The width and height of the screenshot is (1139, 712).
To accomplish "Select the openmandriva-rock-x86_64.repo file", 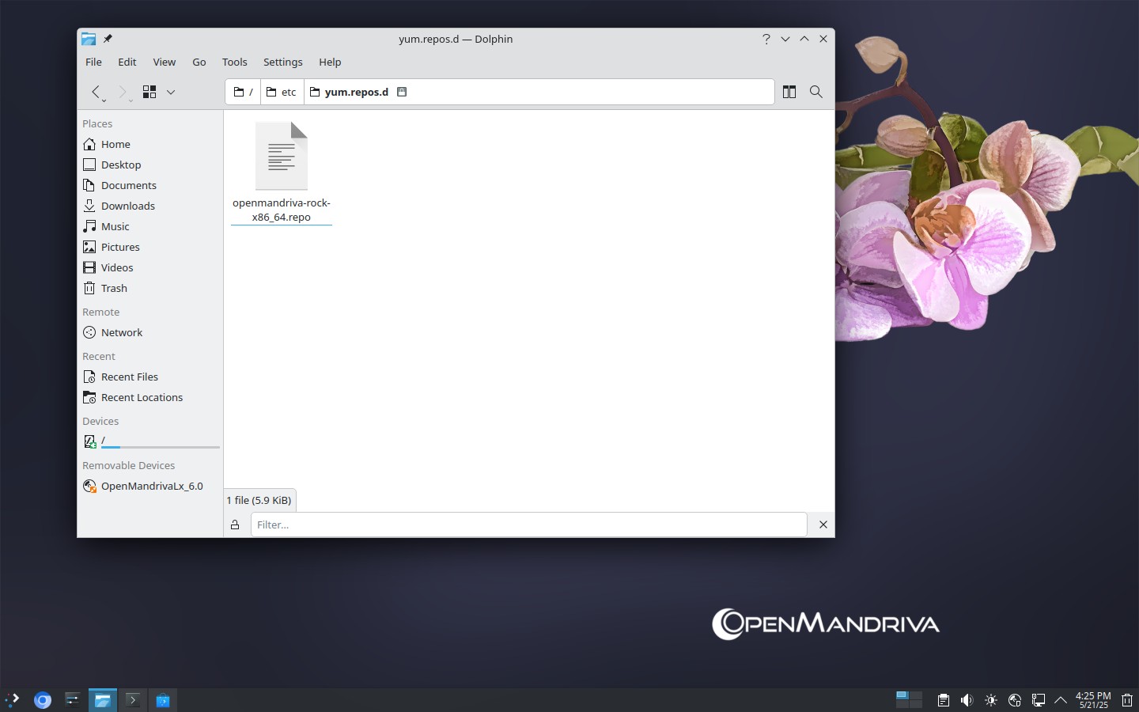I will pos(282,172).
